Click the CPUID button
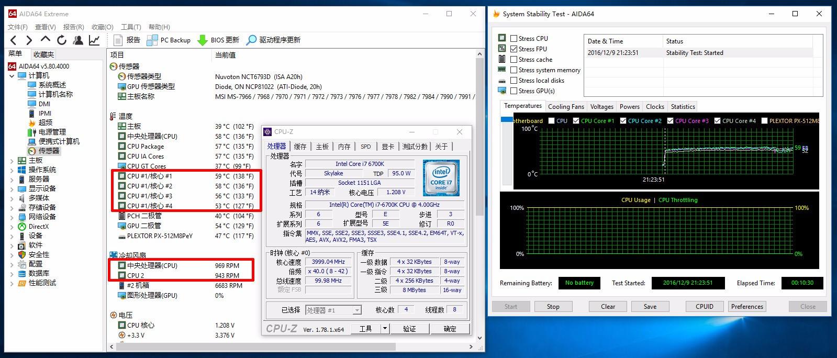The image size is (837, 358). (x=704, y=307)
